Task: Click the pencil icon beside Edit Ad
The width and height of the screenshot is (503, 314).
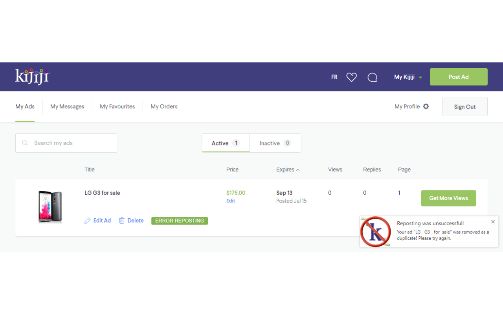Action: [88, 221]
